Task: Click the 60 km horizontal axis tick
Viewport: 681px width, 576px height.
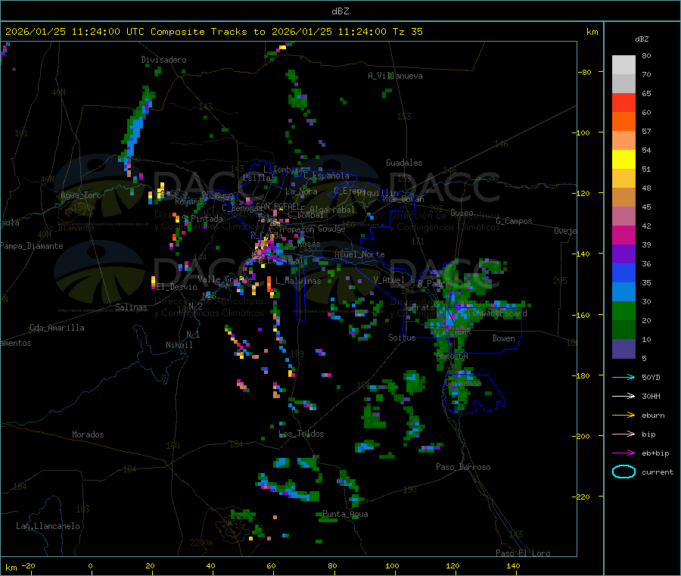Action: coord(271,566)
